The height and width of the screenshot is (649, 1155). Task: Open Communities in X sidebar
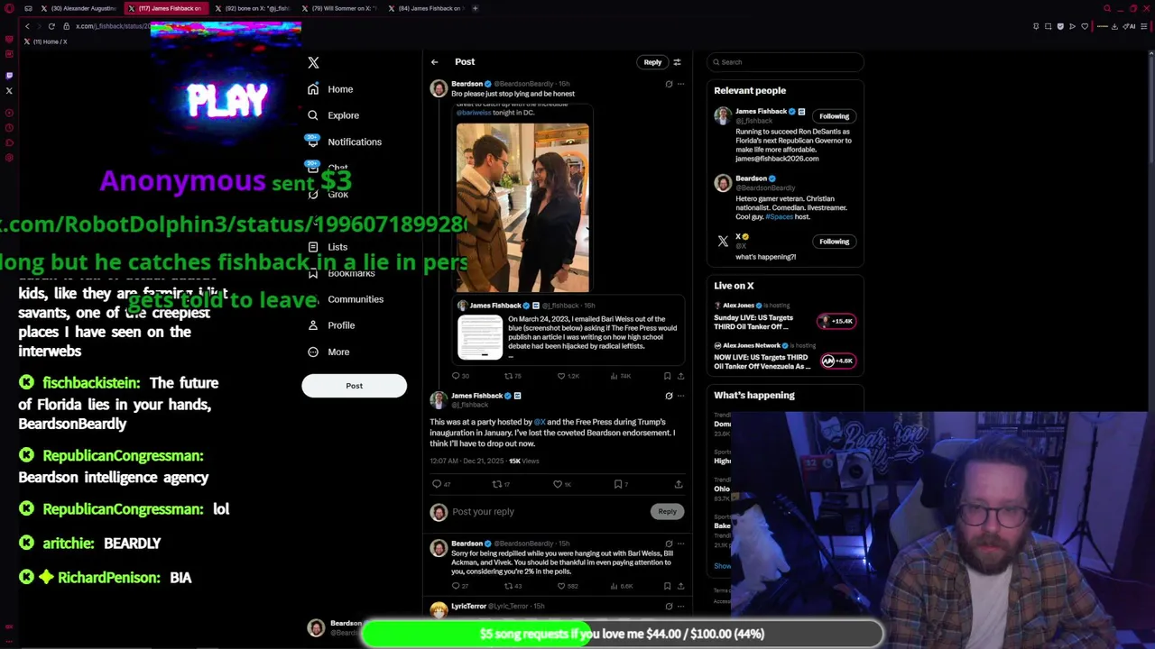coord(345,299)
